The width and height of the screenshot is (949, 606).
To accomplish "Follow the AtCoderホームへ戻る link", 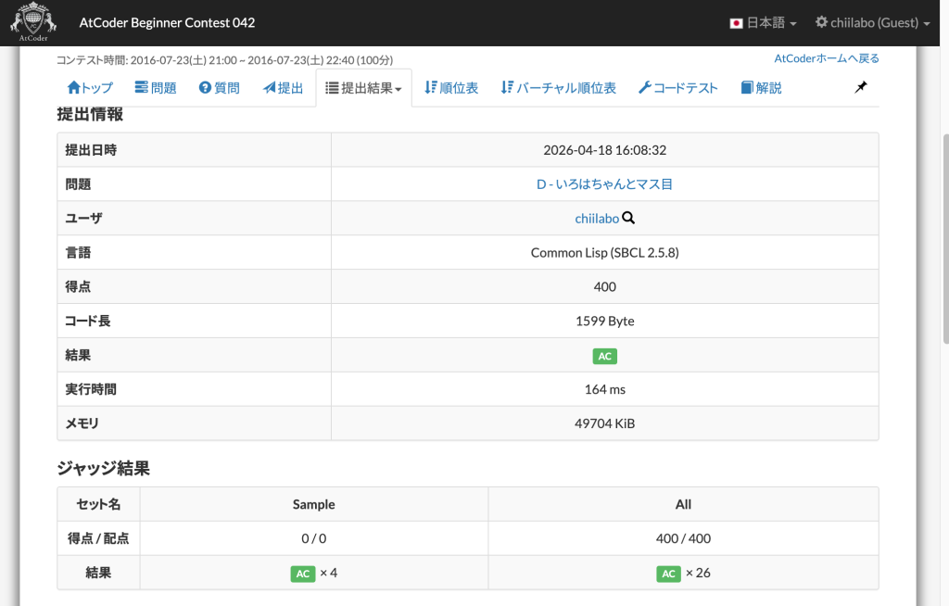I will [827, 58].
